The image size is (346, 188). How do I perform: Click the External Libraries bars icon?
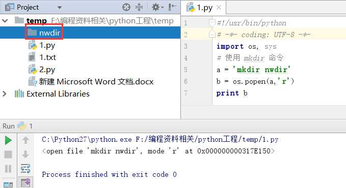(19, 93)
